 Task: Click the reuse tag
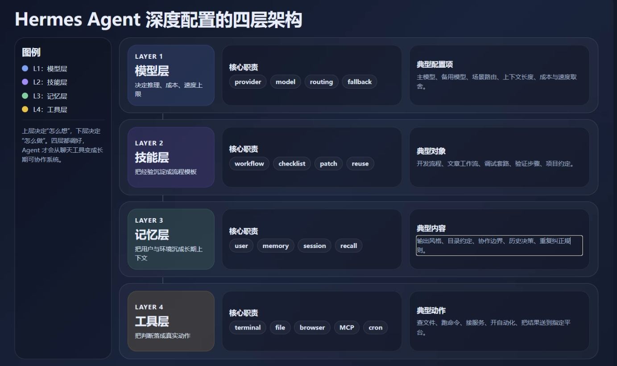tap(360, 163)
